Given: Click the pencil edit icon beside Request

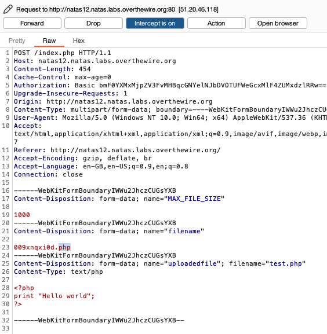Looking at the screenshot, I should coord(8,9).
